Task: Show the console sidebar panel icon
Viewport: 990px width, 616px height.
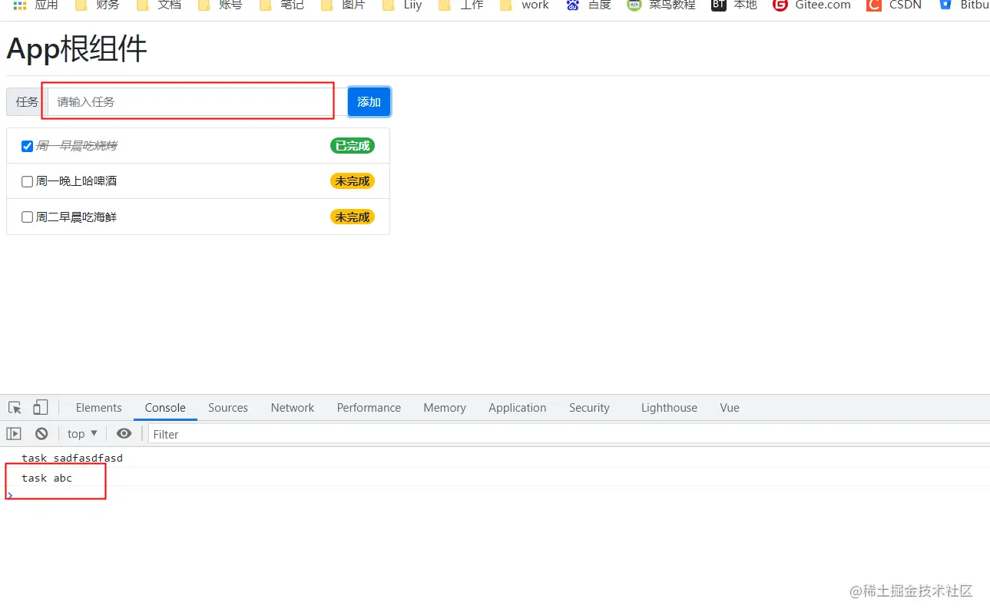Action: coord(14,434)
